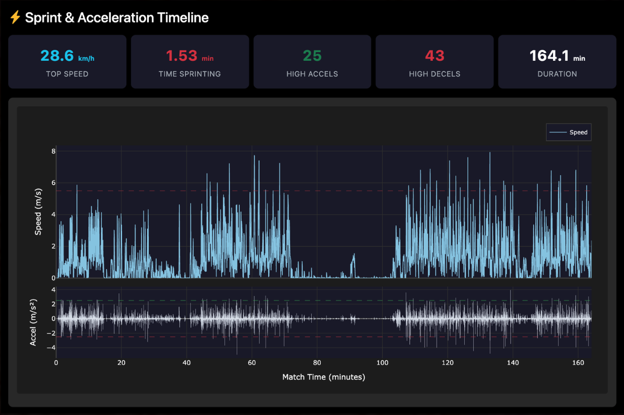Click the lightning bolt icon in the title
The width and height of the screenshot is (624, 415).
15,18
